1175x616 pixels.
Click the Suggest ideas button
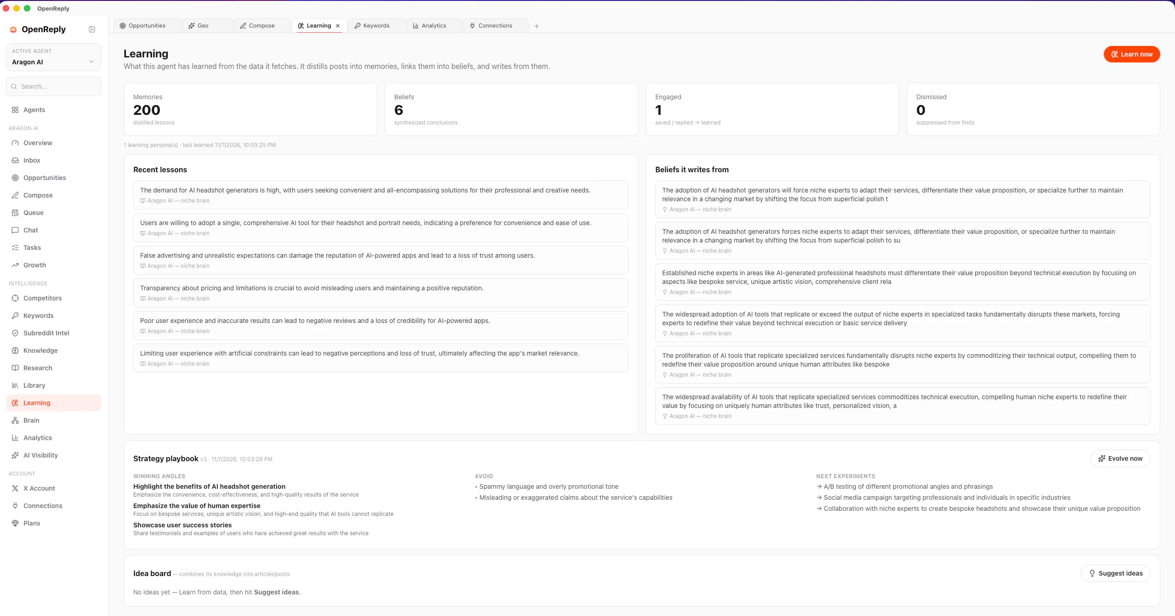(1115, 573)
